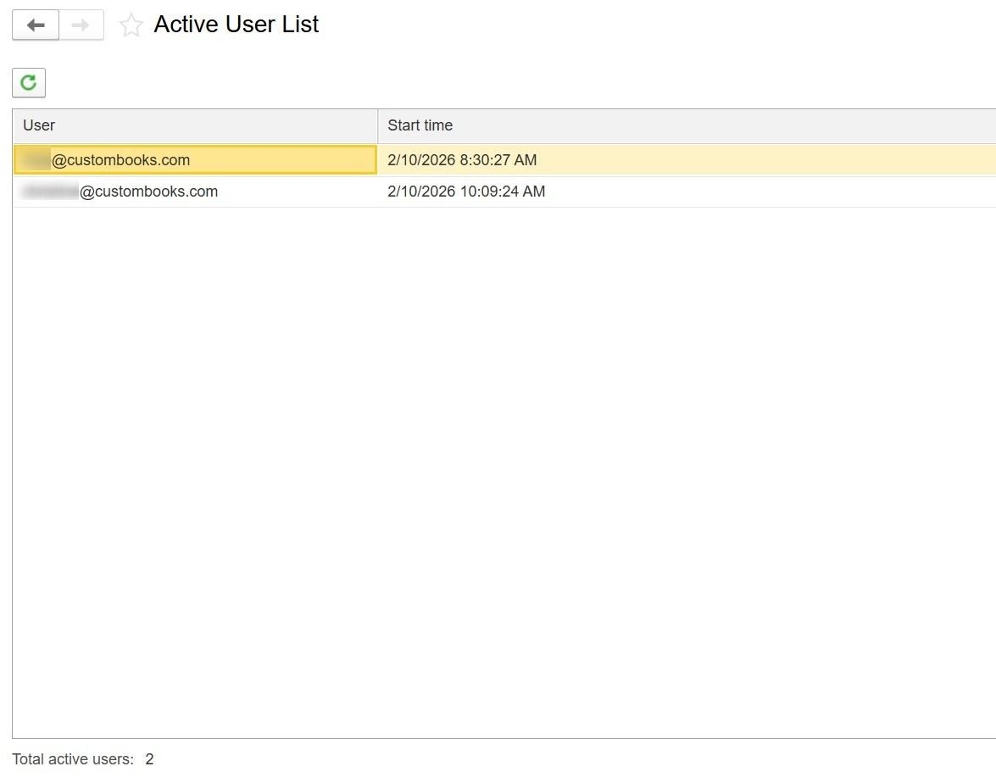The image size is (996, 783).
Task: Click the Total active users label
Action: [x=73, y=759]
